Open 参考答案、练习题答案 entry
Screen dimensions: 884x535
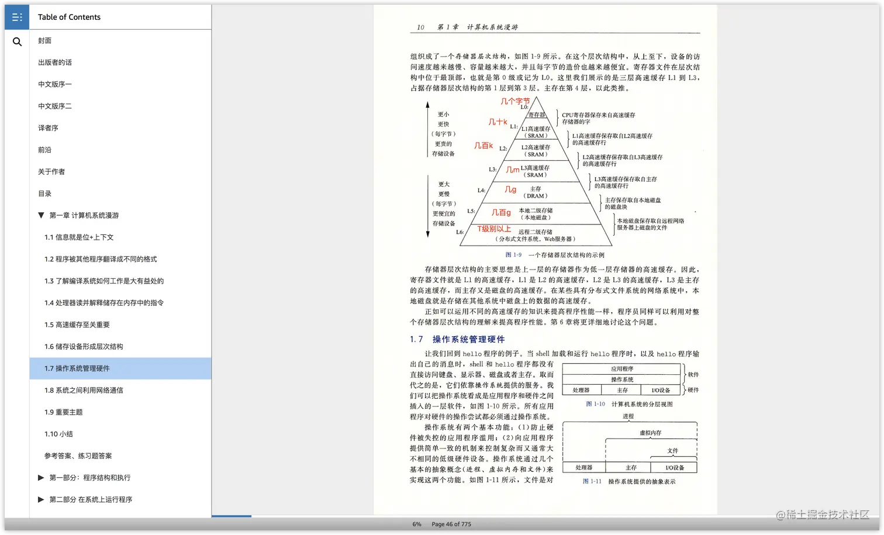coord(78,456)
